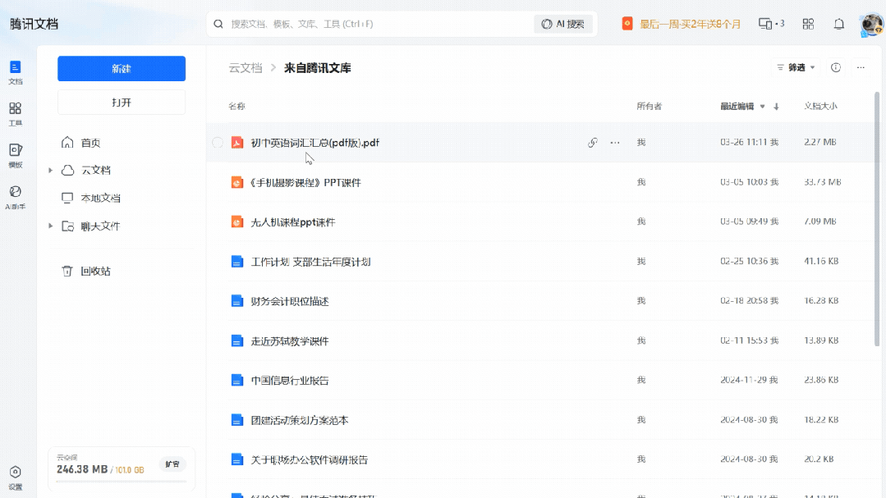The width and height of the screenshot is (886, 498).
Task: Open the notification bell
Action: pyautogui.click(x=839, y=24)
